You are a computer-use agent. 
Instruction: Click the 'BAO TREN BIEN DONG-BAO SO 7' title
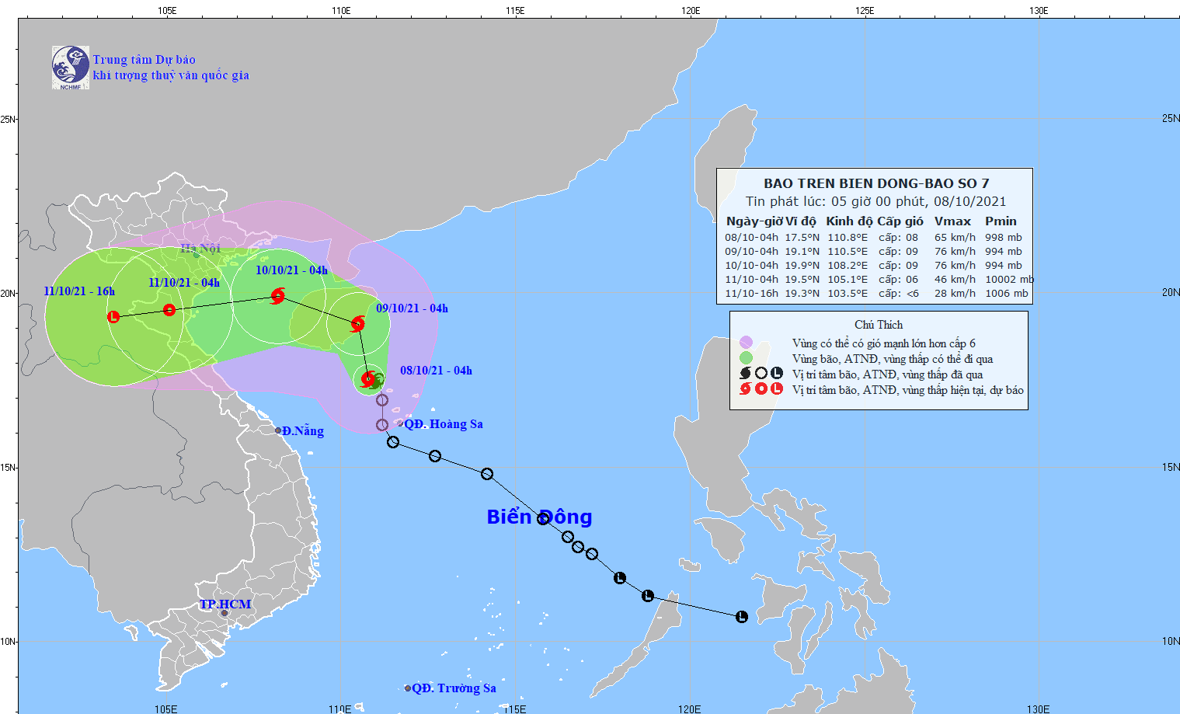tap(876, 183)
